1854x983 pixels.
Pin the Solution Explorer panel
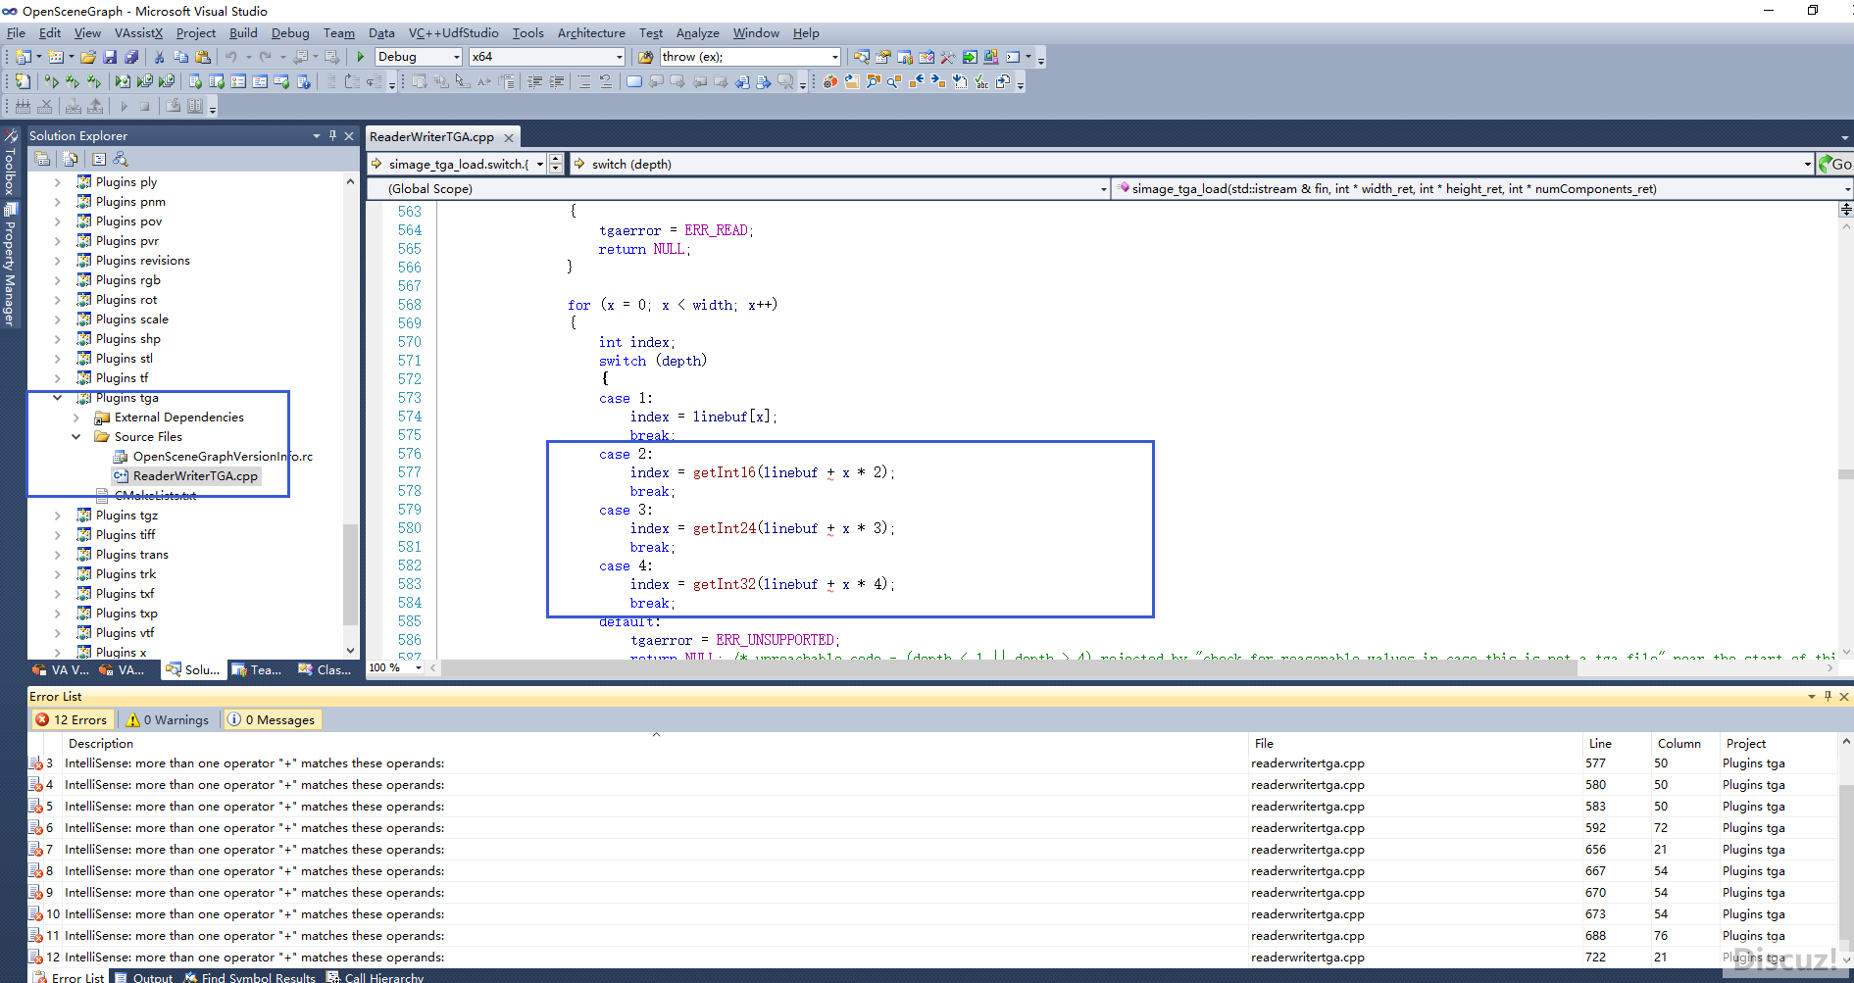pyautogui.click(x=332, y=135)
